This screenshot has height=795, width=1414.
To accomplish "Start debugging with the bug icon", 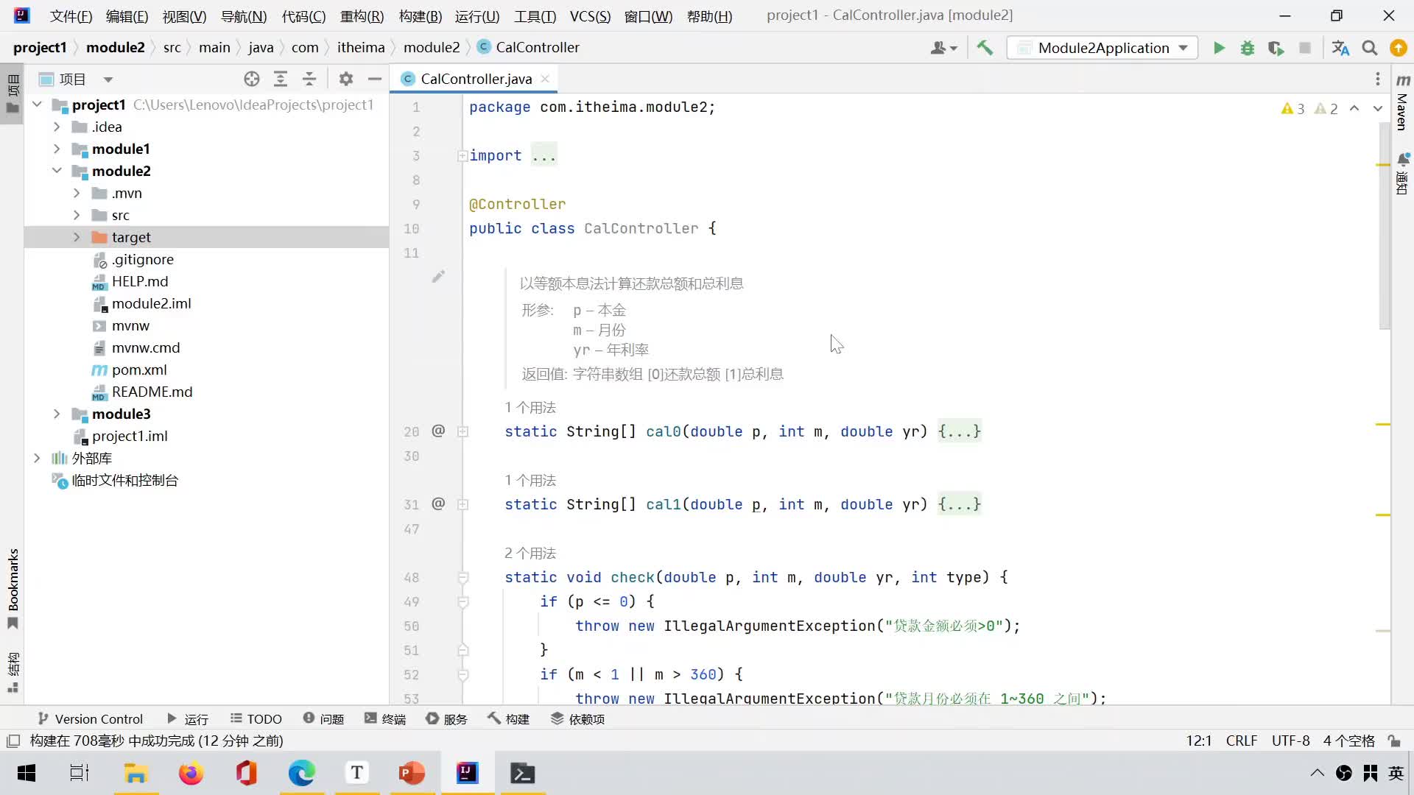I will coord(1248,48).
